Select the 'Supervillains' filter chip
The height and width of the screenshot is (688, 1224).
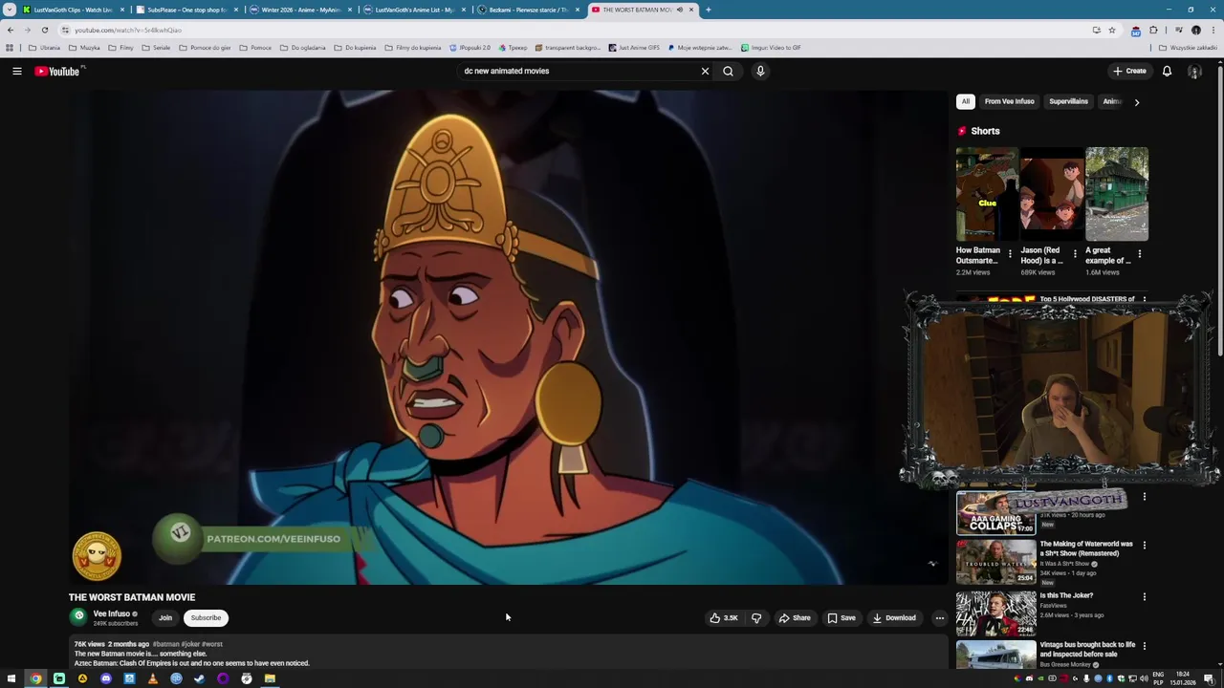point(1068,101)
